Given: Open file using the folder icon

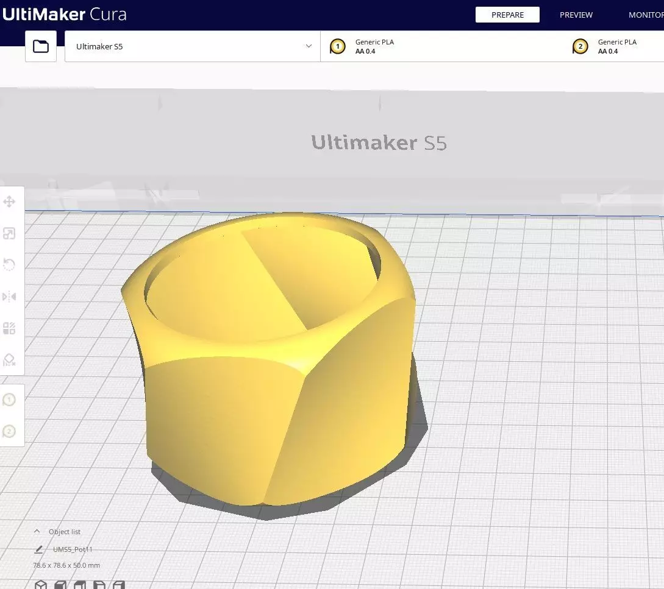Looking at the screenshot, I should (x=41, y=46).
